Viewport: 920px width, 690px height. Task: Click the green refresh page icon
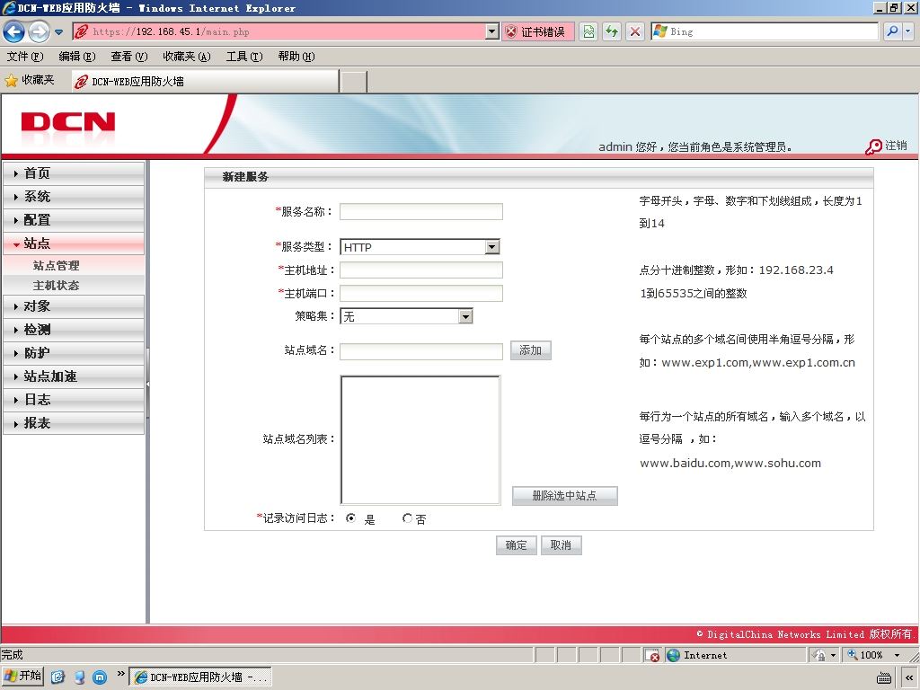point(612,31)
